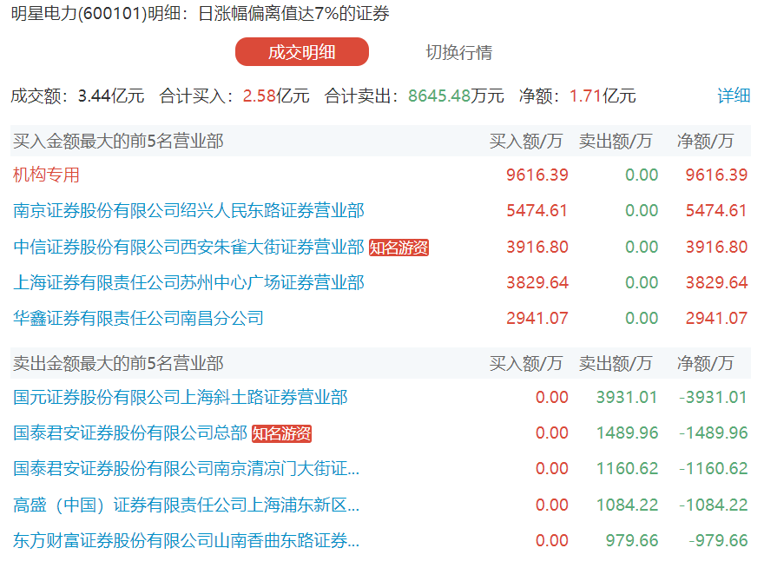Click 机构专用 net amount 9616.39
The width and height of the screenshot is (764, 568).
[716, 175]
